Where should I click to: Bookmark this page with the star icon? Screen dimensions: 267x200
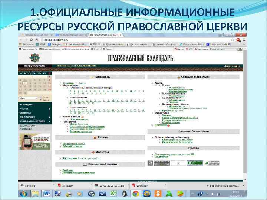pyautogui.click(x=233, y=40)
